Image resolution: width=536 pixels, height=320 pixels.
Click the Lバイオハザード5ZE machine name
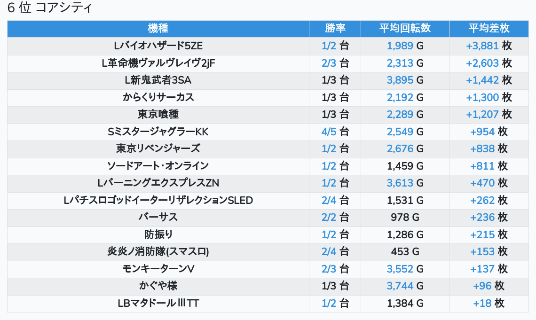point(158,46)
